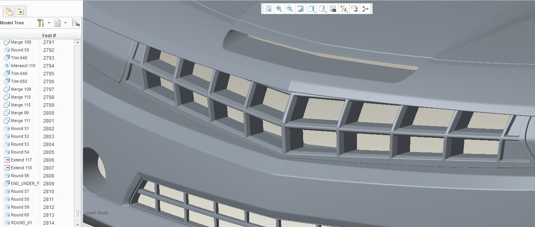
Task: Click the Round 59 feature icon
Action: [x=7, y=207]
